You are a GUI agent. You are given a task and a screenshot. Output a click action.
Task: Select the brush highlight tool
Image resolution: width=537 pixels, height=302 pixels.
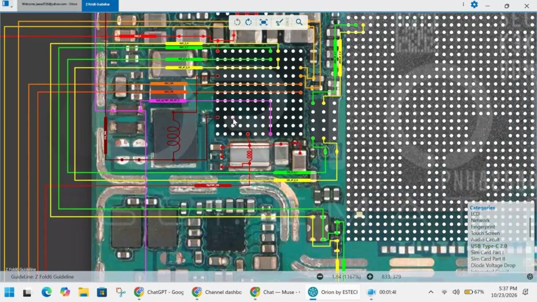[279, 22]
